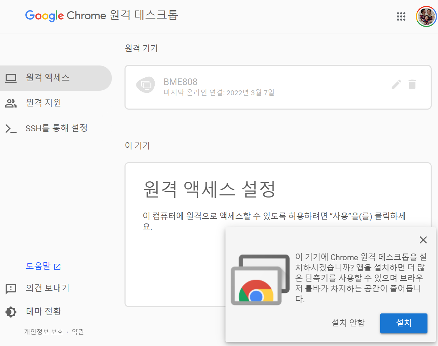Click the 원격 기기 section heading
The image size is (438, 346).
(141, 48)
